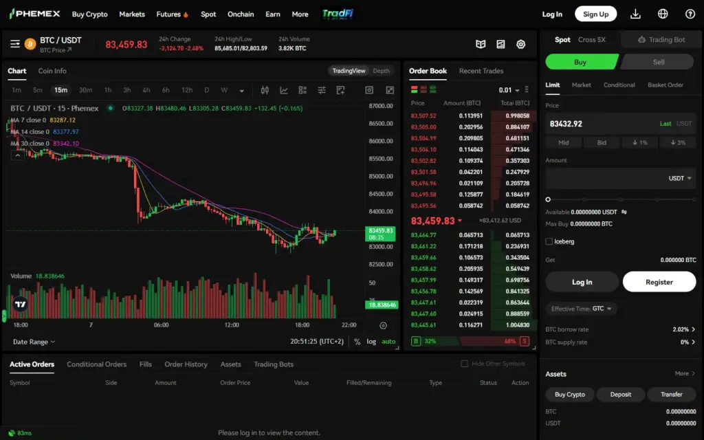Viewport: 704px width, 440px height.
Task: Click the layout chart icon in header
Action: pyautogui.click(x=500, y=44)
